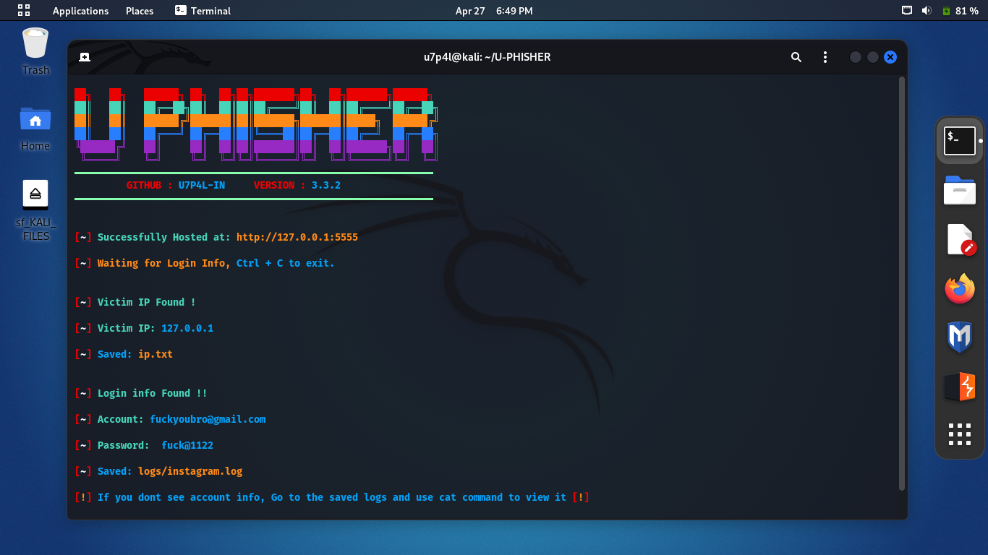Click the Waiting for Login Info line
This screenshot has width=988, height=555.
coord(205,263)
